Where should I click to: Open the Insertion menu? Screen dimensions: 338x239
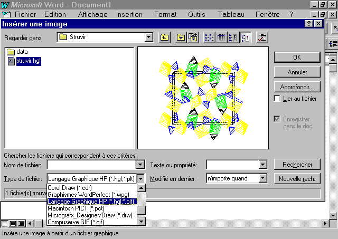pyautogui.click(x=129, y=14)
